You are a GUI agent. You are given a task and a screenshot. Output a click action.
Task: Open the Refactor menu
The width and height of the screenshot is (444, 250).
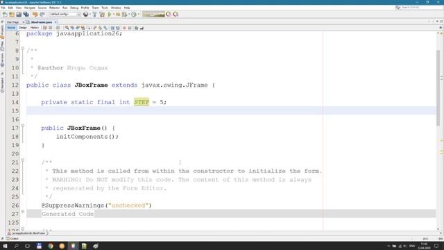click(54, 8)
